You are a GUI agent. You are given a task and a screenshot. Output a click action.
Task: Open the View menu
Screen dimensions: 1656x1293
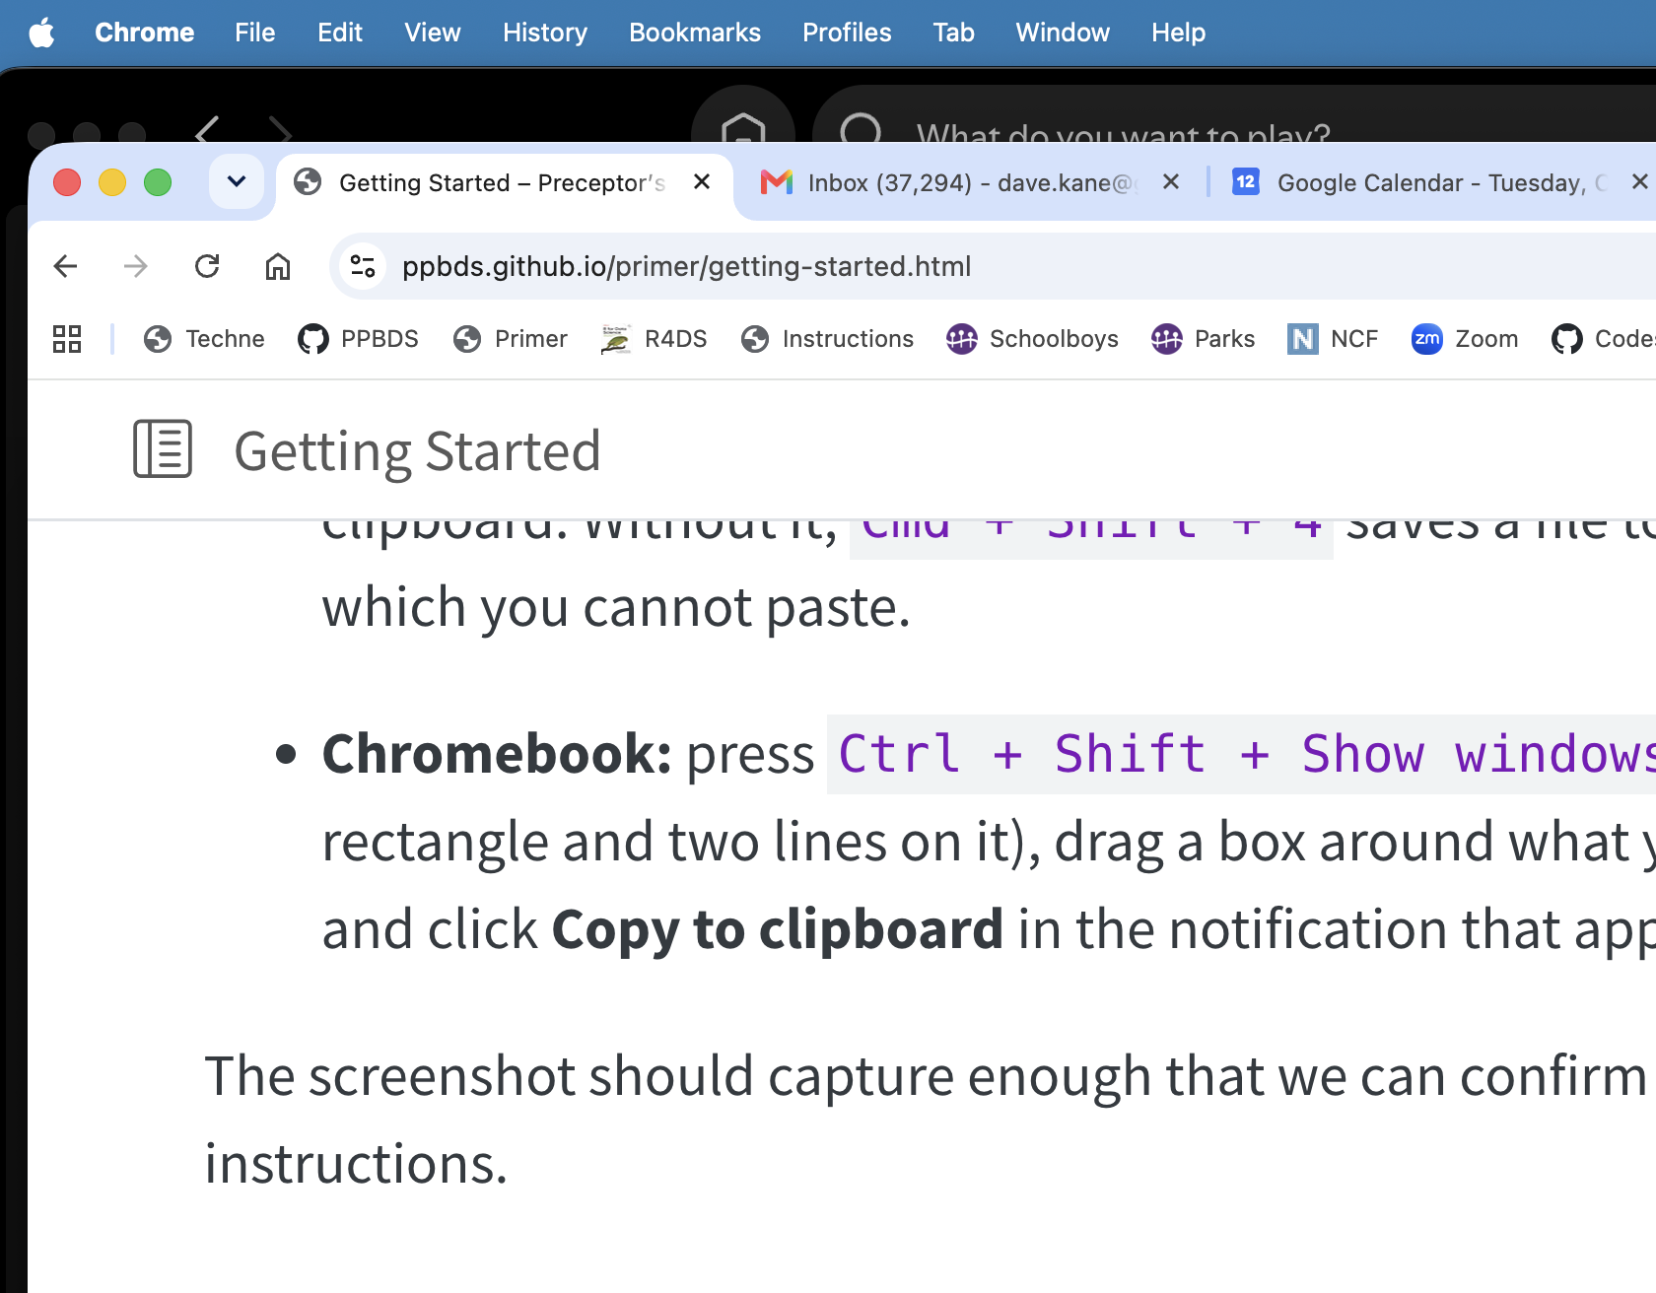point(432,33)
